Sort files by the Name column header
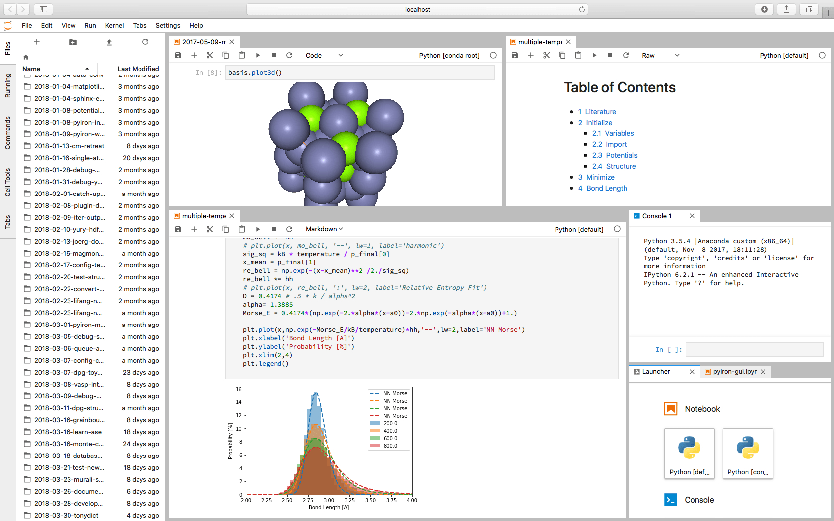The width and height of the screenshot is (834, 521). coord(31,69)
